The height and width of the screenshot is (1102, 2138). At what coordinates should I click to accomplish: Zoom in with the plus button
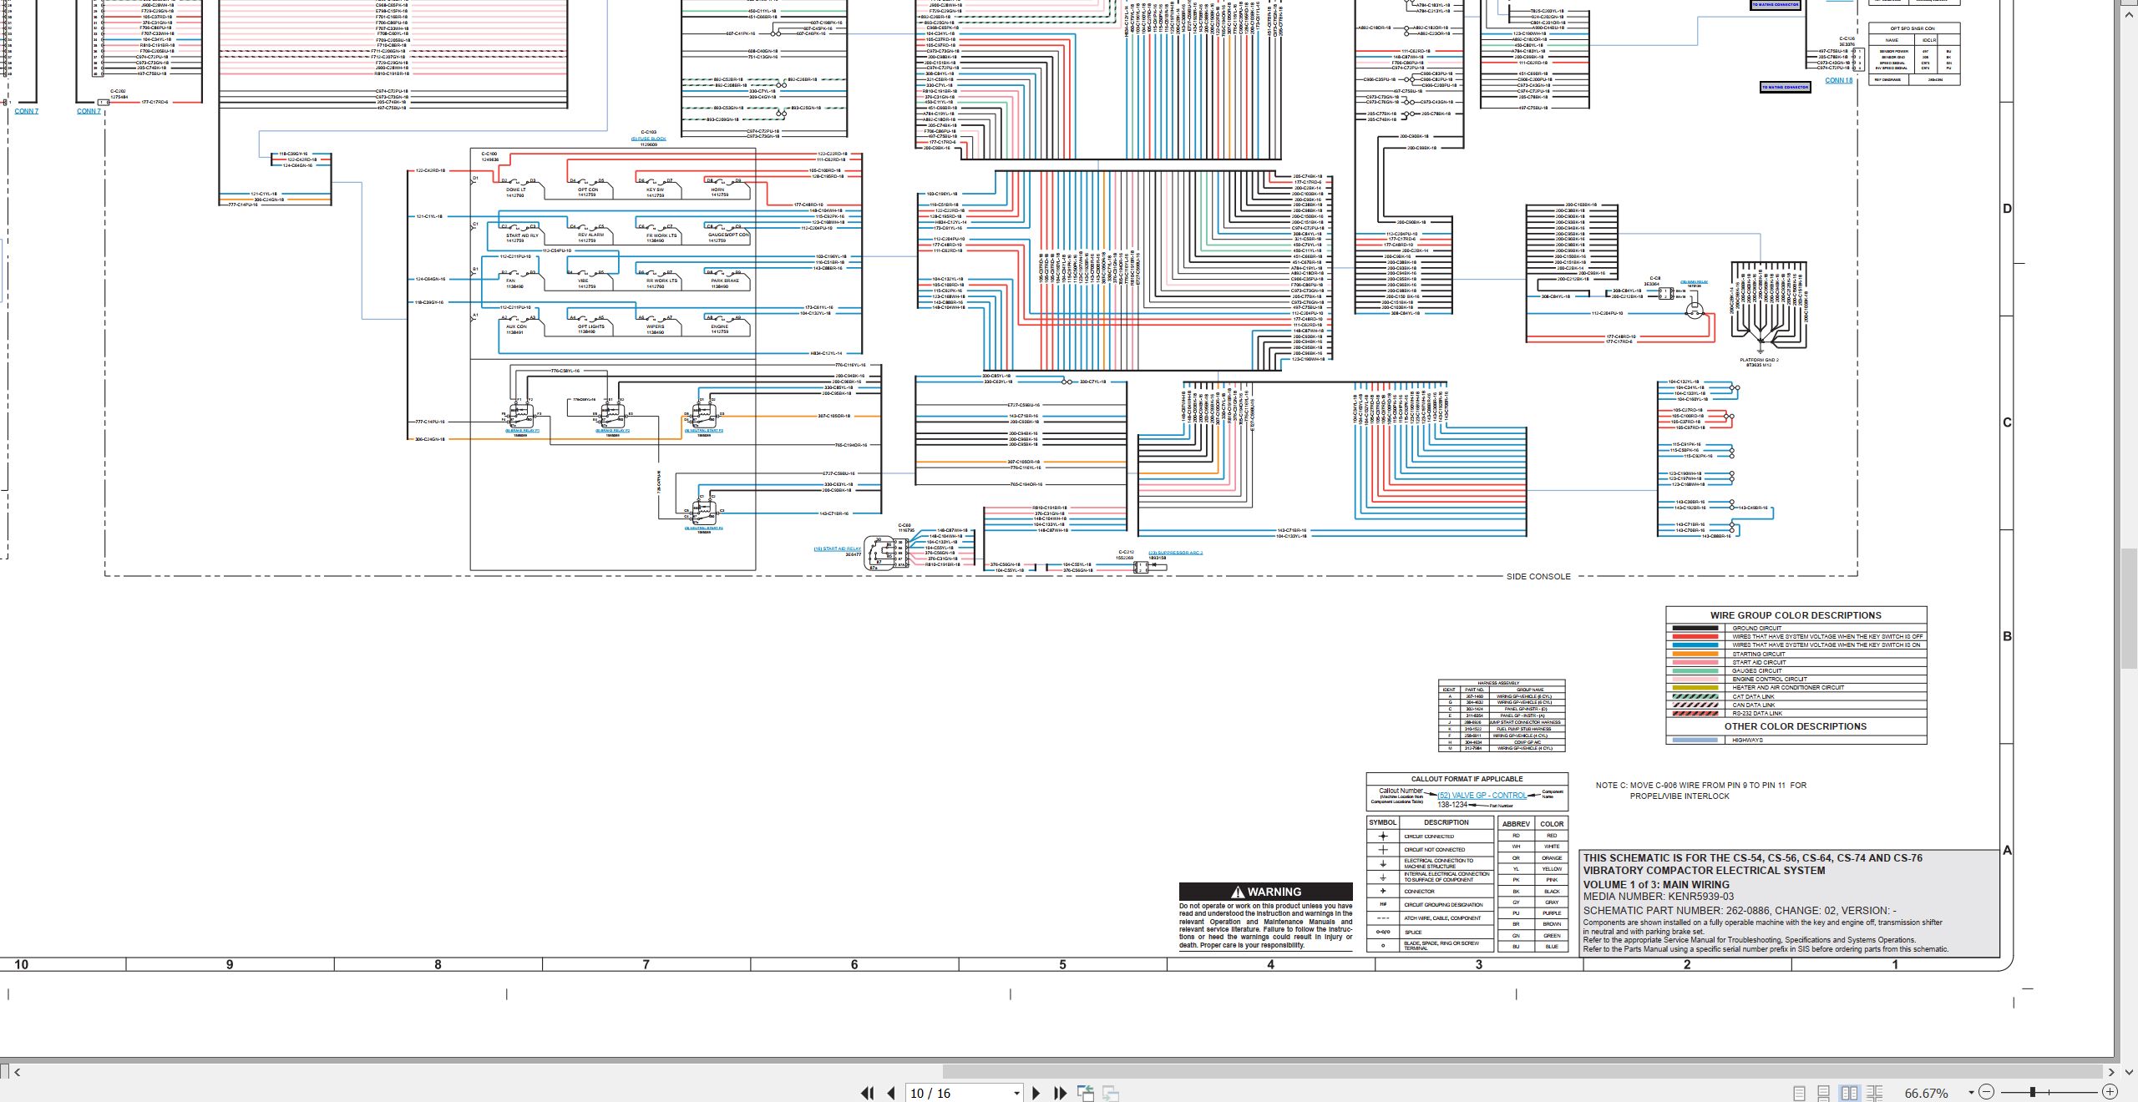coord(2110,1092)
